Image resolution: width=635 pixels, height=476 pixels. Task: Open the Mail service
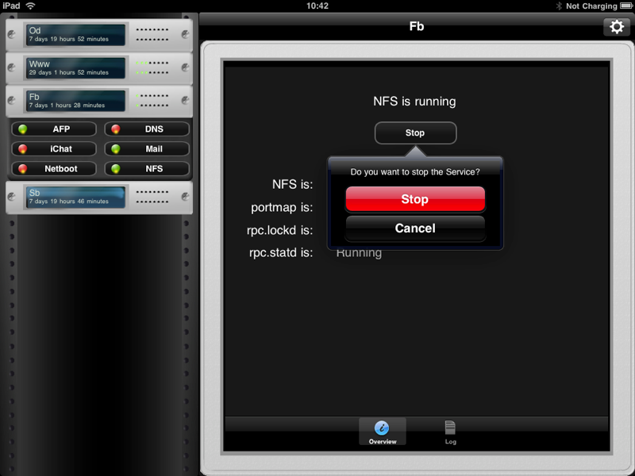[x=147, y=149]
